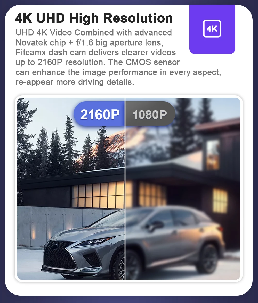Click the sharp car front wheel
This screenshot has height=303, width=258.
point(121,267)
